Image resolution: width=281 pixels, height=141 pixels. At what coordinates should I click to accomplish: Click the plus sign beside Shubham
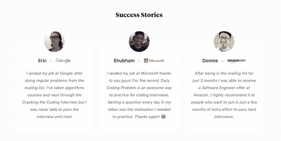[x=139, y=61]
